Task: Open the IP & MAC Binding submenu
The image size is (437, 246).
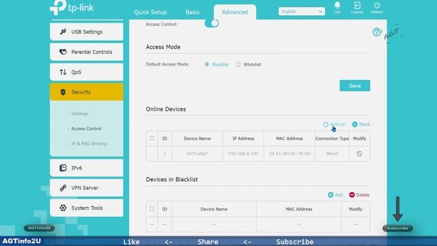Action: (x=89, y=144)
